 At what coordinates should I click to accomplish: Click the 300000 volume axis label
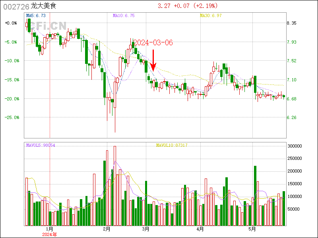coord(295,146)
